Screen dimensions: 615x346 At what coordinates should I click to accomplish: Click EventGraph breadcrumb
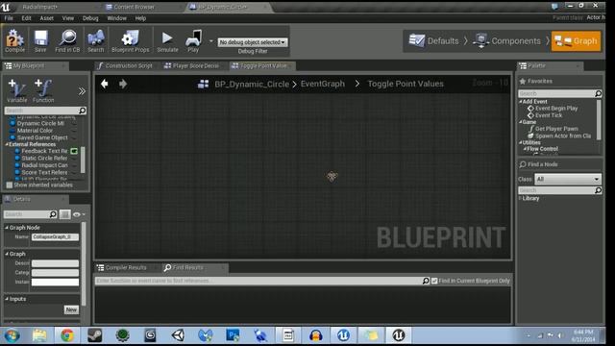(323, 84)
